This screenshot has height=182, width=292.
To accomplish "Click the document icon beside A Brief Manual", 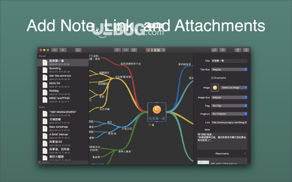I will [x=45, y=136].
